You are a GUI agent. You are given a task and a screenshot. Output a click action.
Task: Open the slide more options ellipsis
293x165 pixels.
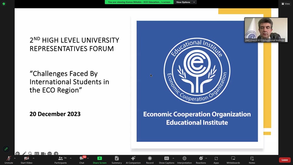pos(50,154)
